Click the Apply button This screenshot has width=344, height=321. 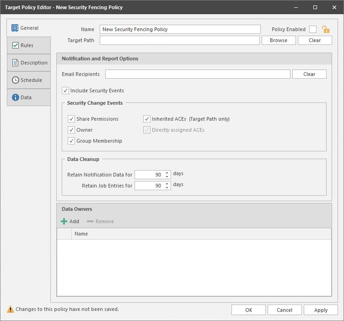(x=321, y=310)
